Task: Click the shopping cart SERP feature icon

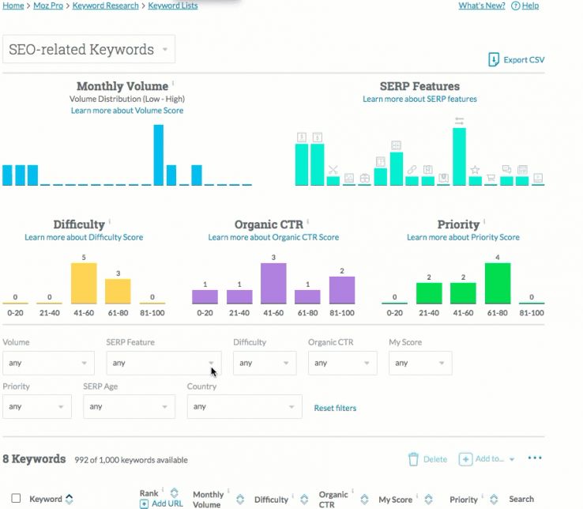Action: (491, 178)
